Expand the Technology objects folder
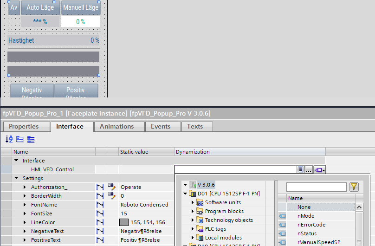This screenshot has height=246, width=375. click(193, 220)
